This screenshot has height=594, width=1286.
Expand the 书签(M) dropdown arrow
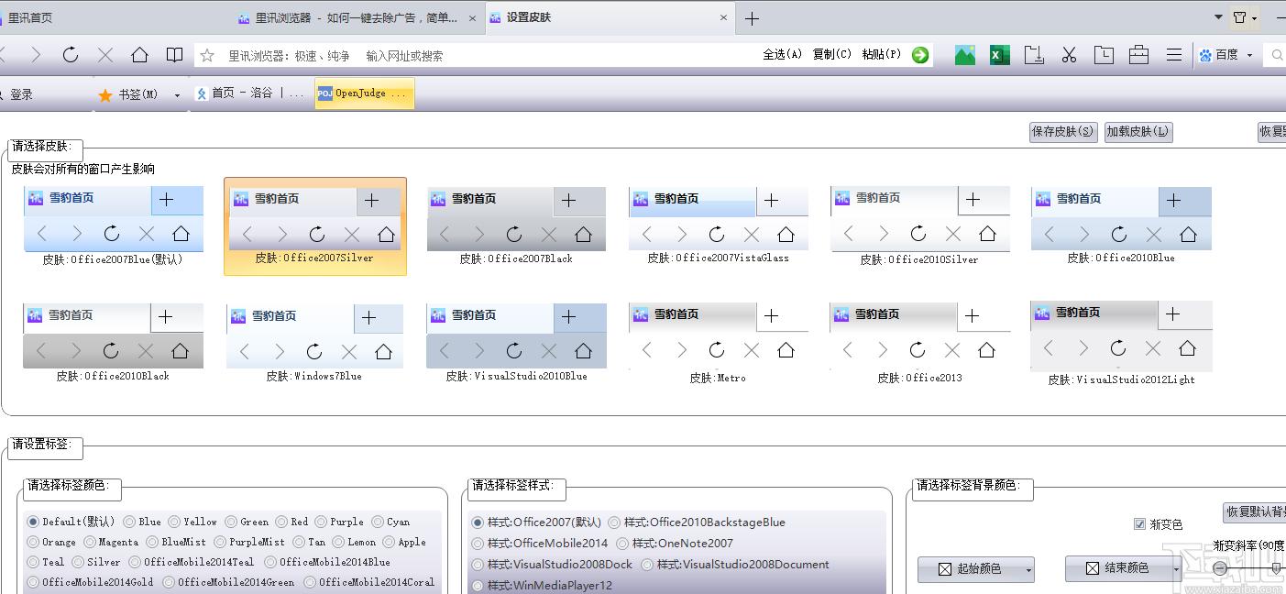tap(176, 95)
